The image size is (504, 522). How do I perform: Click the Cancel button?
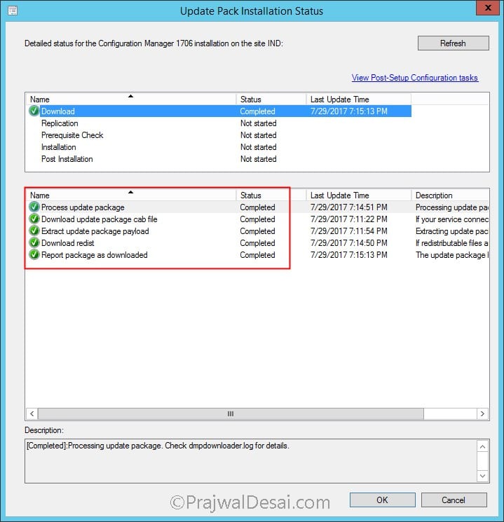click(x=454, y=500)
